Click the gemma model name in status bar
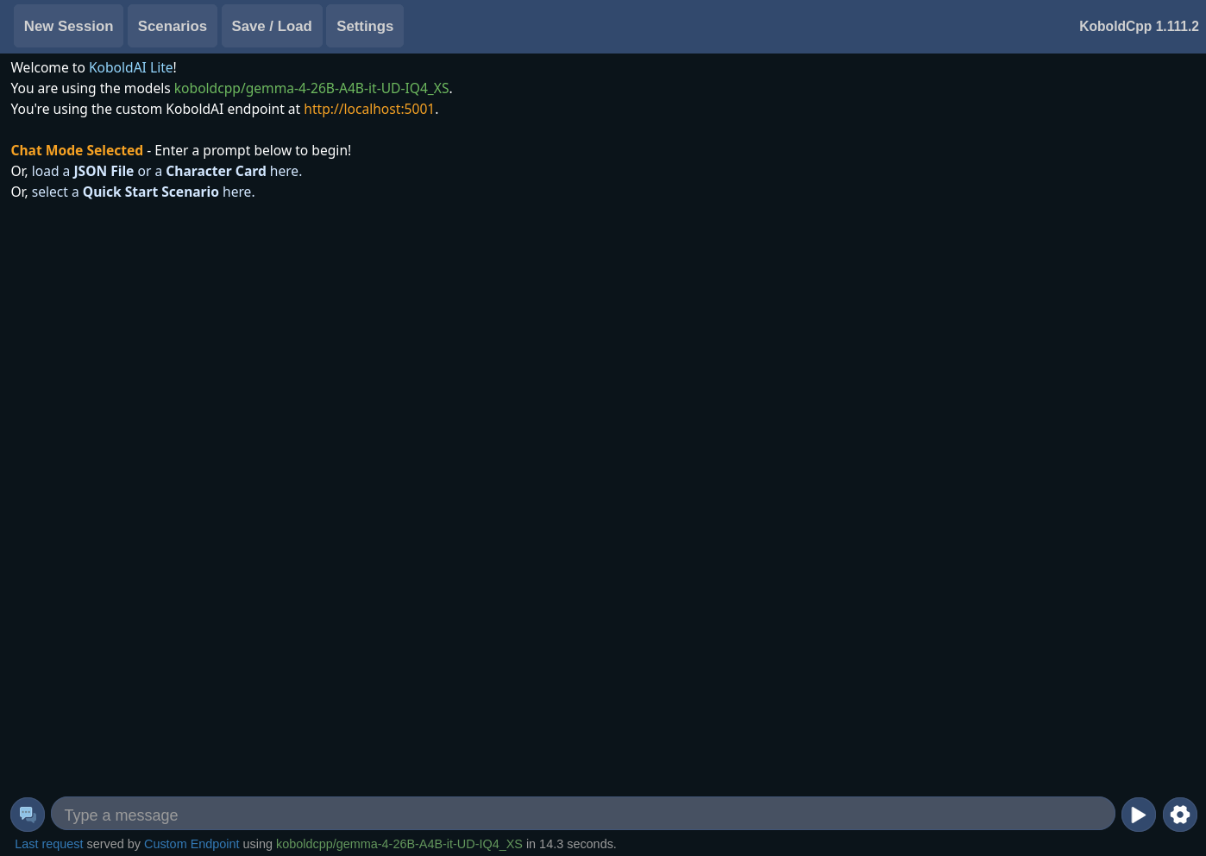This screenshot has width=1206, height=856. pyautogui.click(x=399, y=844)
